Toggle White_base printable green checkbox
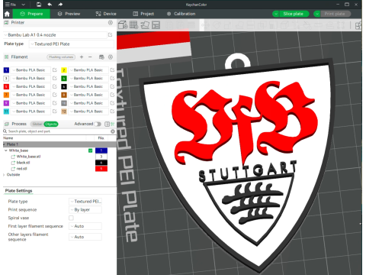Screen dimensions: 366x275 click(90, 150)
